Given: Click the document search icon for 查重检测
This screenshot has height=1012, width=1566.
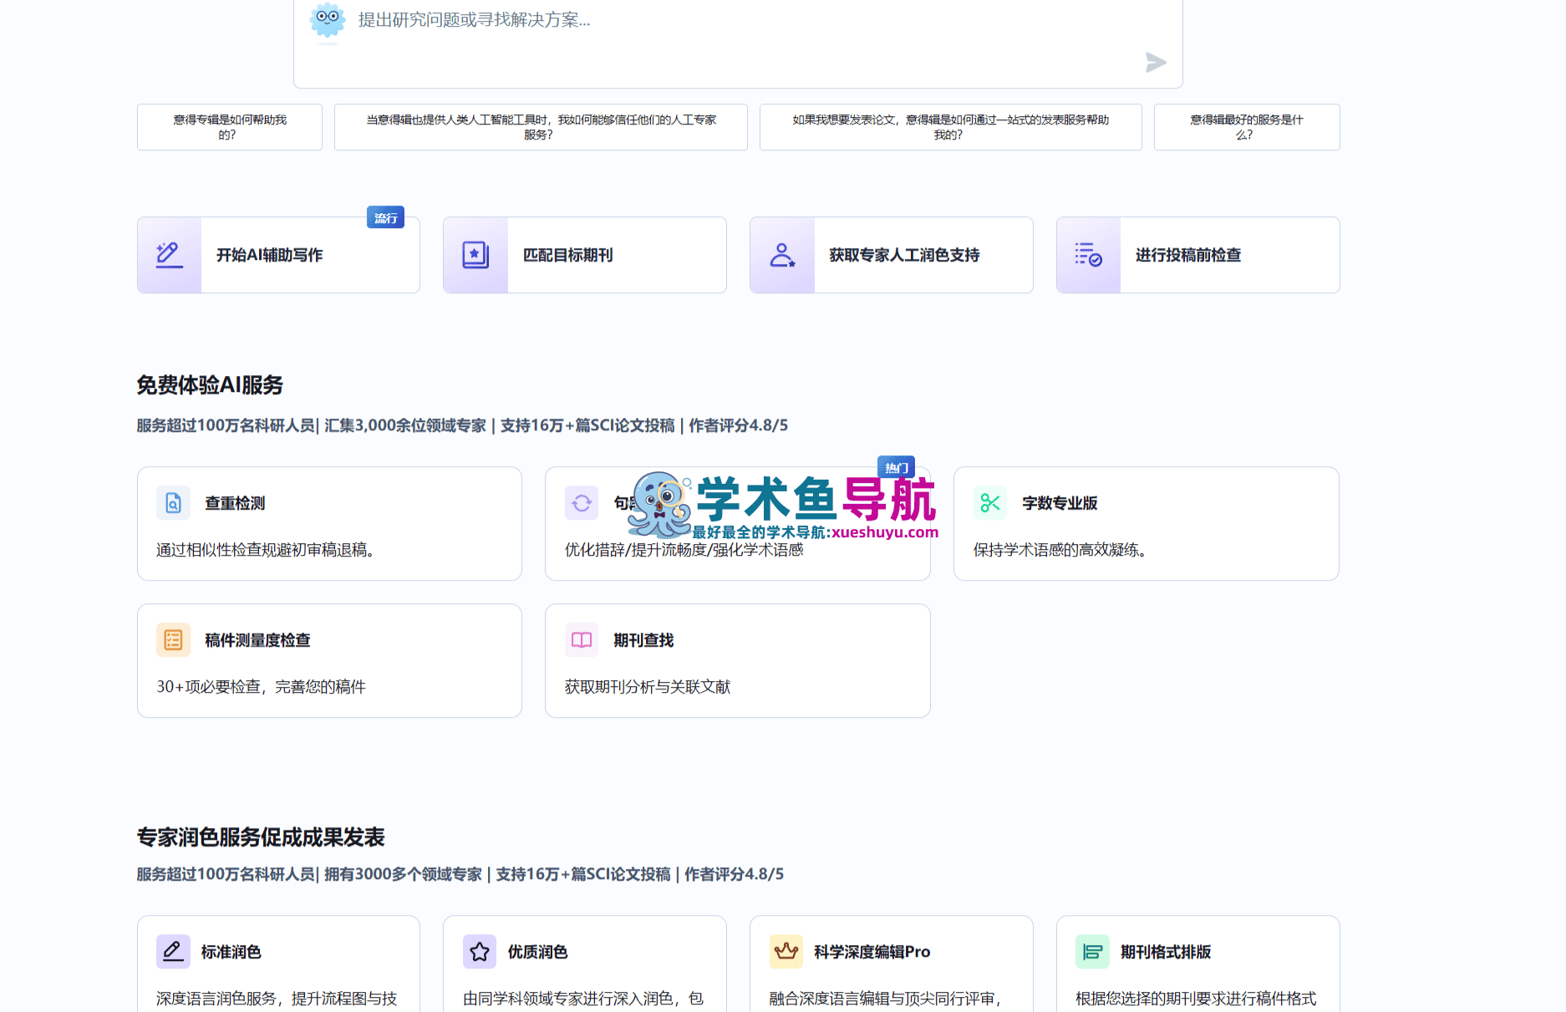Looking at the screenshot, I should coord(173,503).
